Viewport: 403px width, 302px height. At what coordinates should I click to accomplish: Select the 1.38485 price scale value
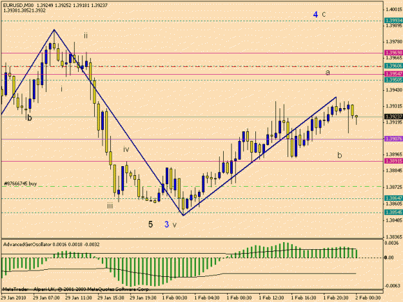click(394, 220)
